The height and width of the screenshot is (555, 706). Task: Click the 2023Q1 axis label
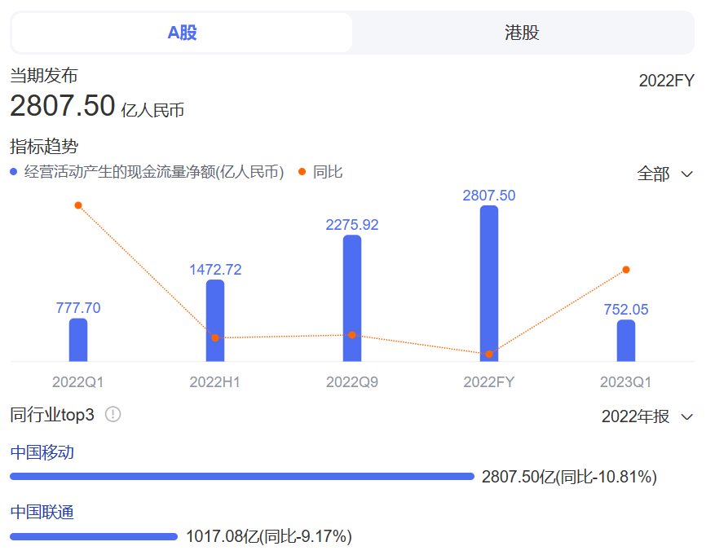pyautogui.click(x=626, y=382)
